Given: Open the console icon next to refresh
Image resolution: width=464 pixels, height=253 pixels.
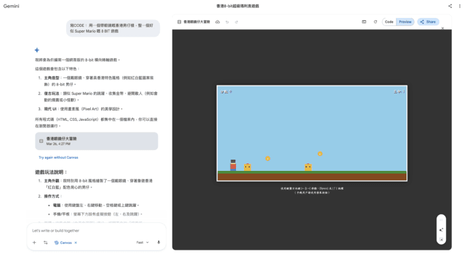Looking at the screenshot, I should [364, 22].
